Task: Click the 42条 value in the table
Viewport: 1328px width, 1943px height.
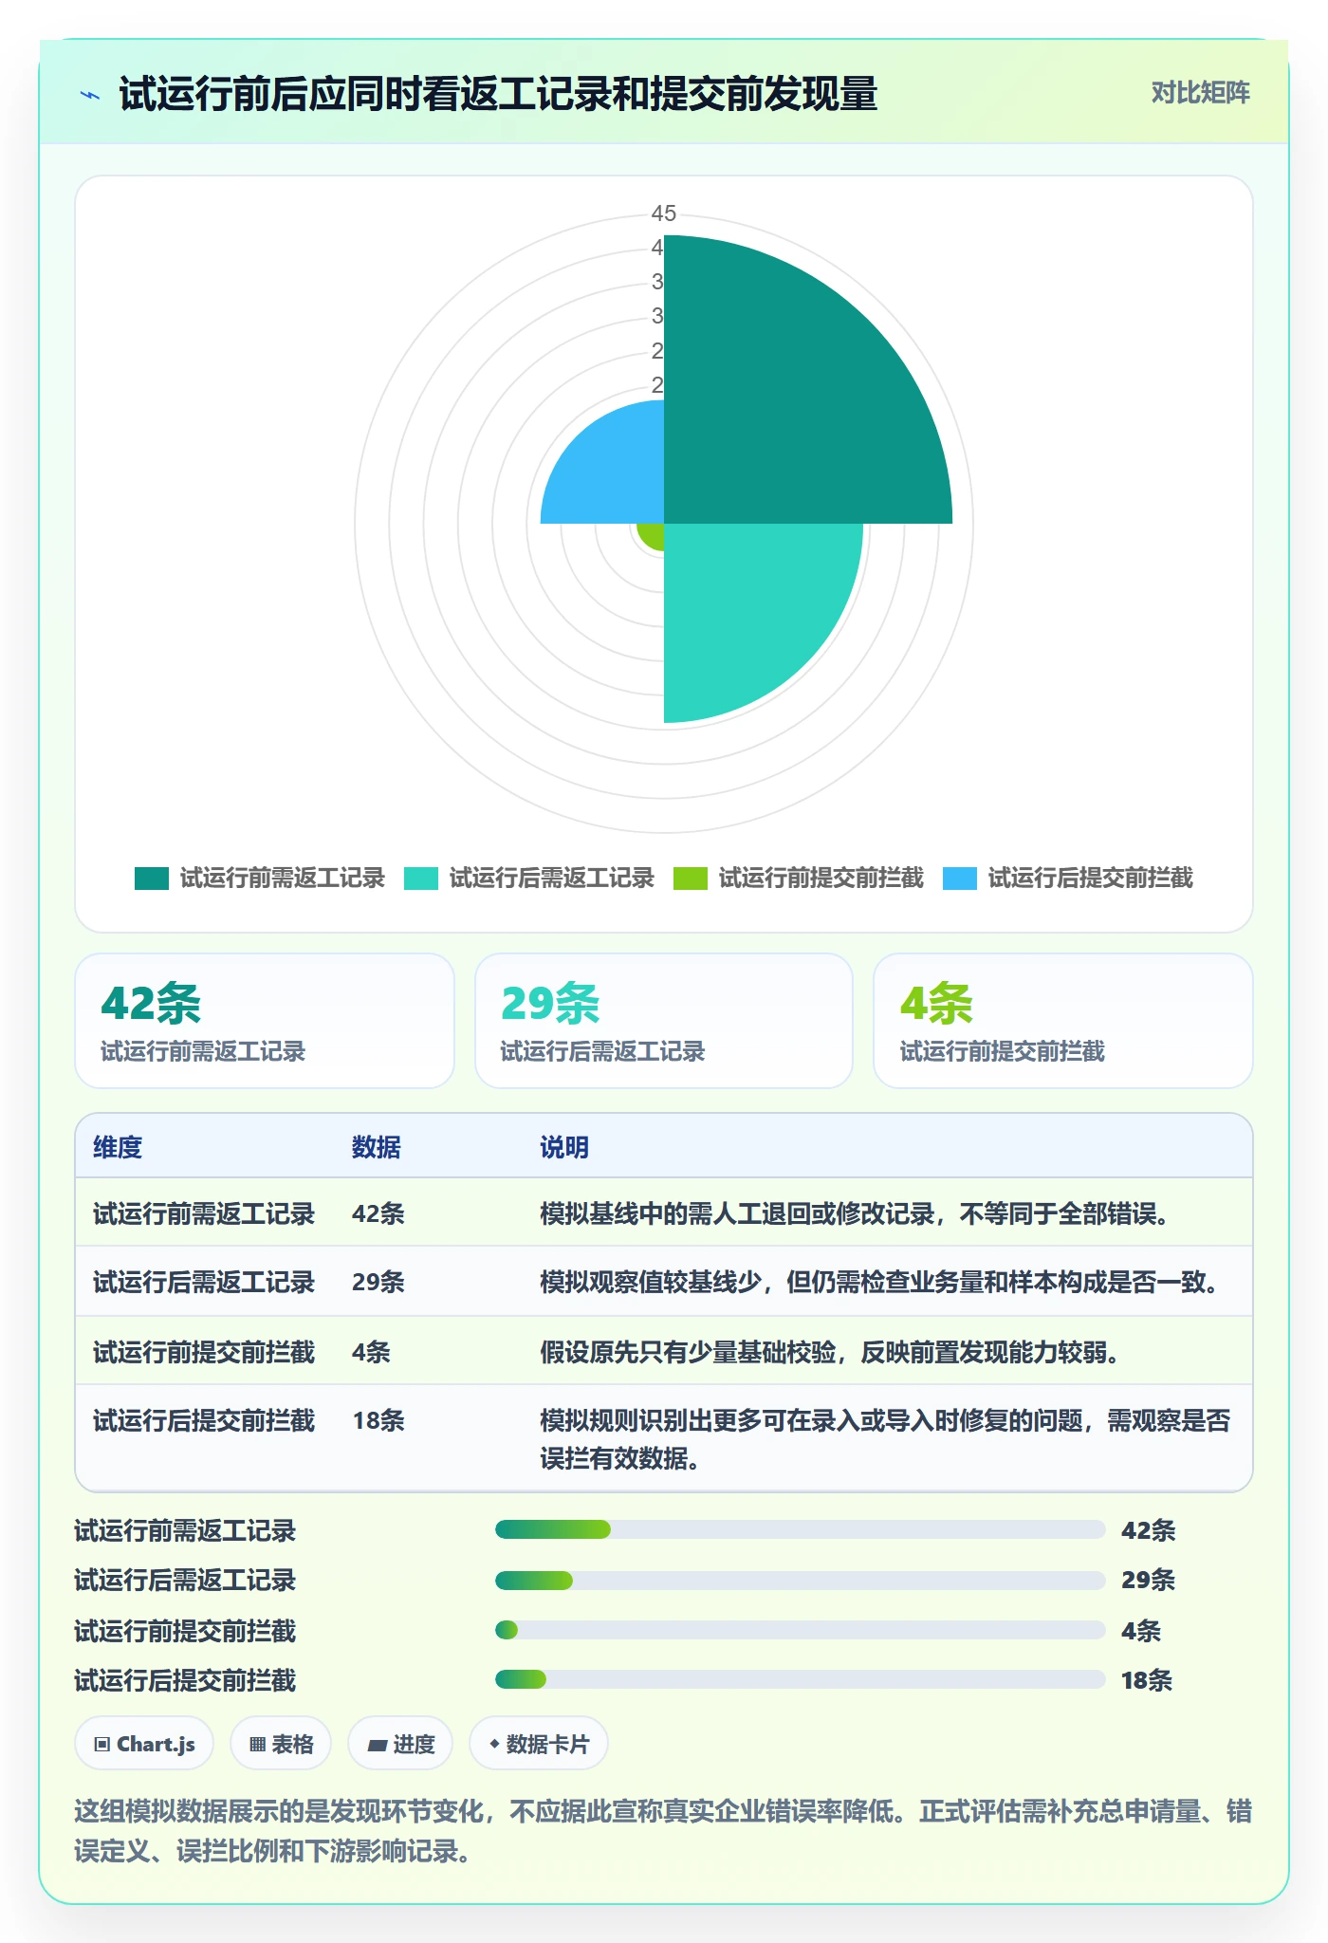Action: tap(378, 1213)
